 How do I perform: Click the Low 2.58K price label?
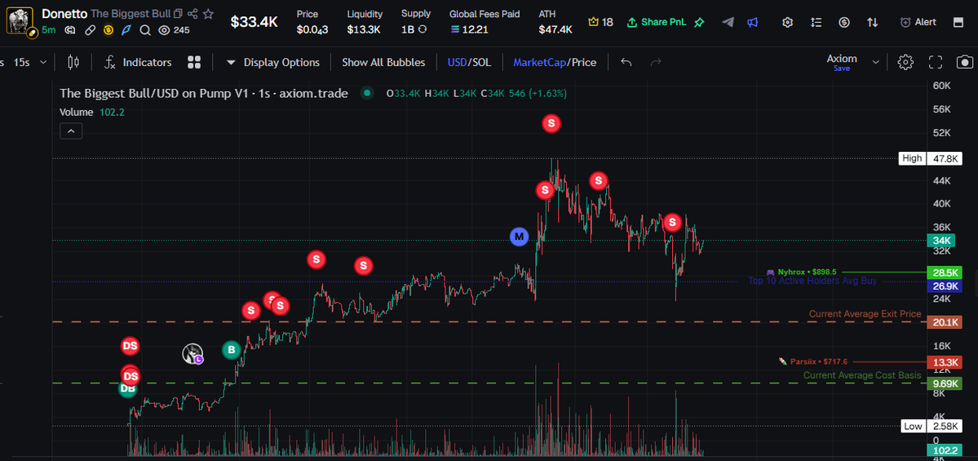click(x=932, y=426)
